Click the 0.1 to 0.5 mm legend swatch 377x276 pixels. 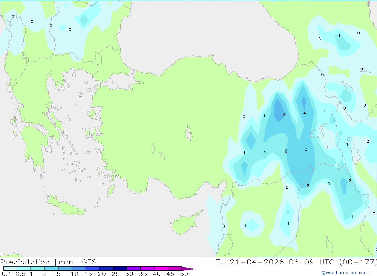coord(10,268)
